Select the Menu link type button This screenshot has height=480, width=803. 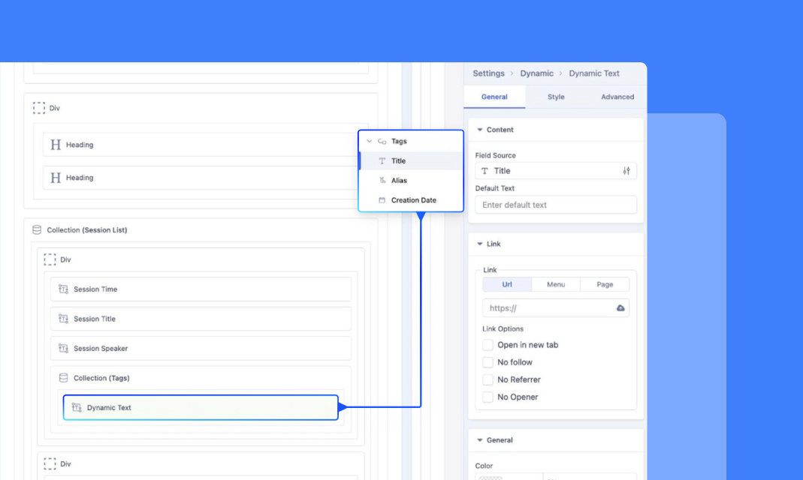pos(556,285)
